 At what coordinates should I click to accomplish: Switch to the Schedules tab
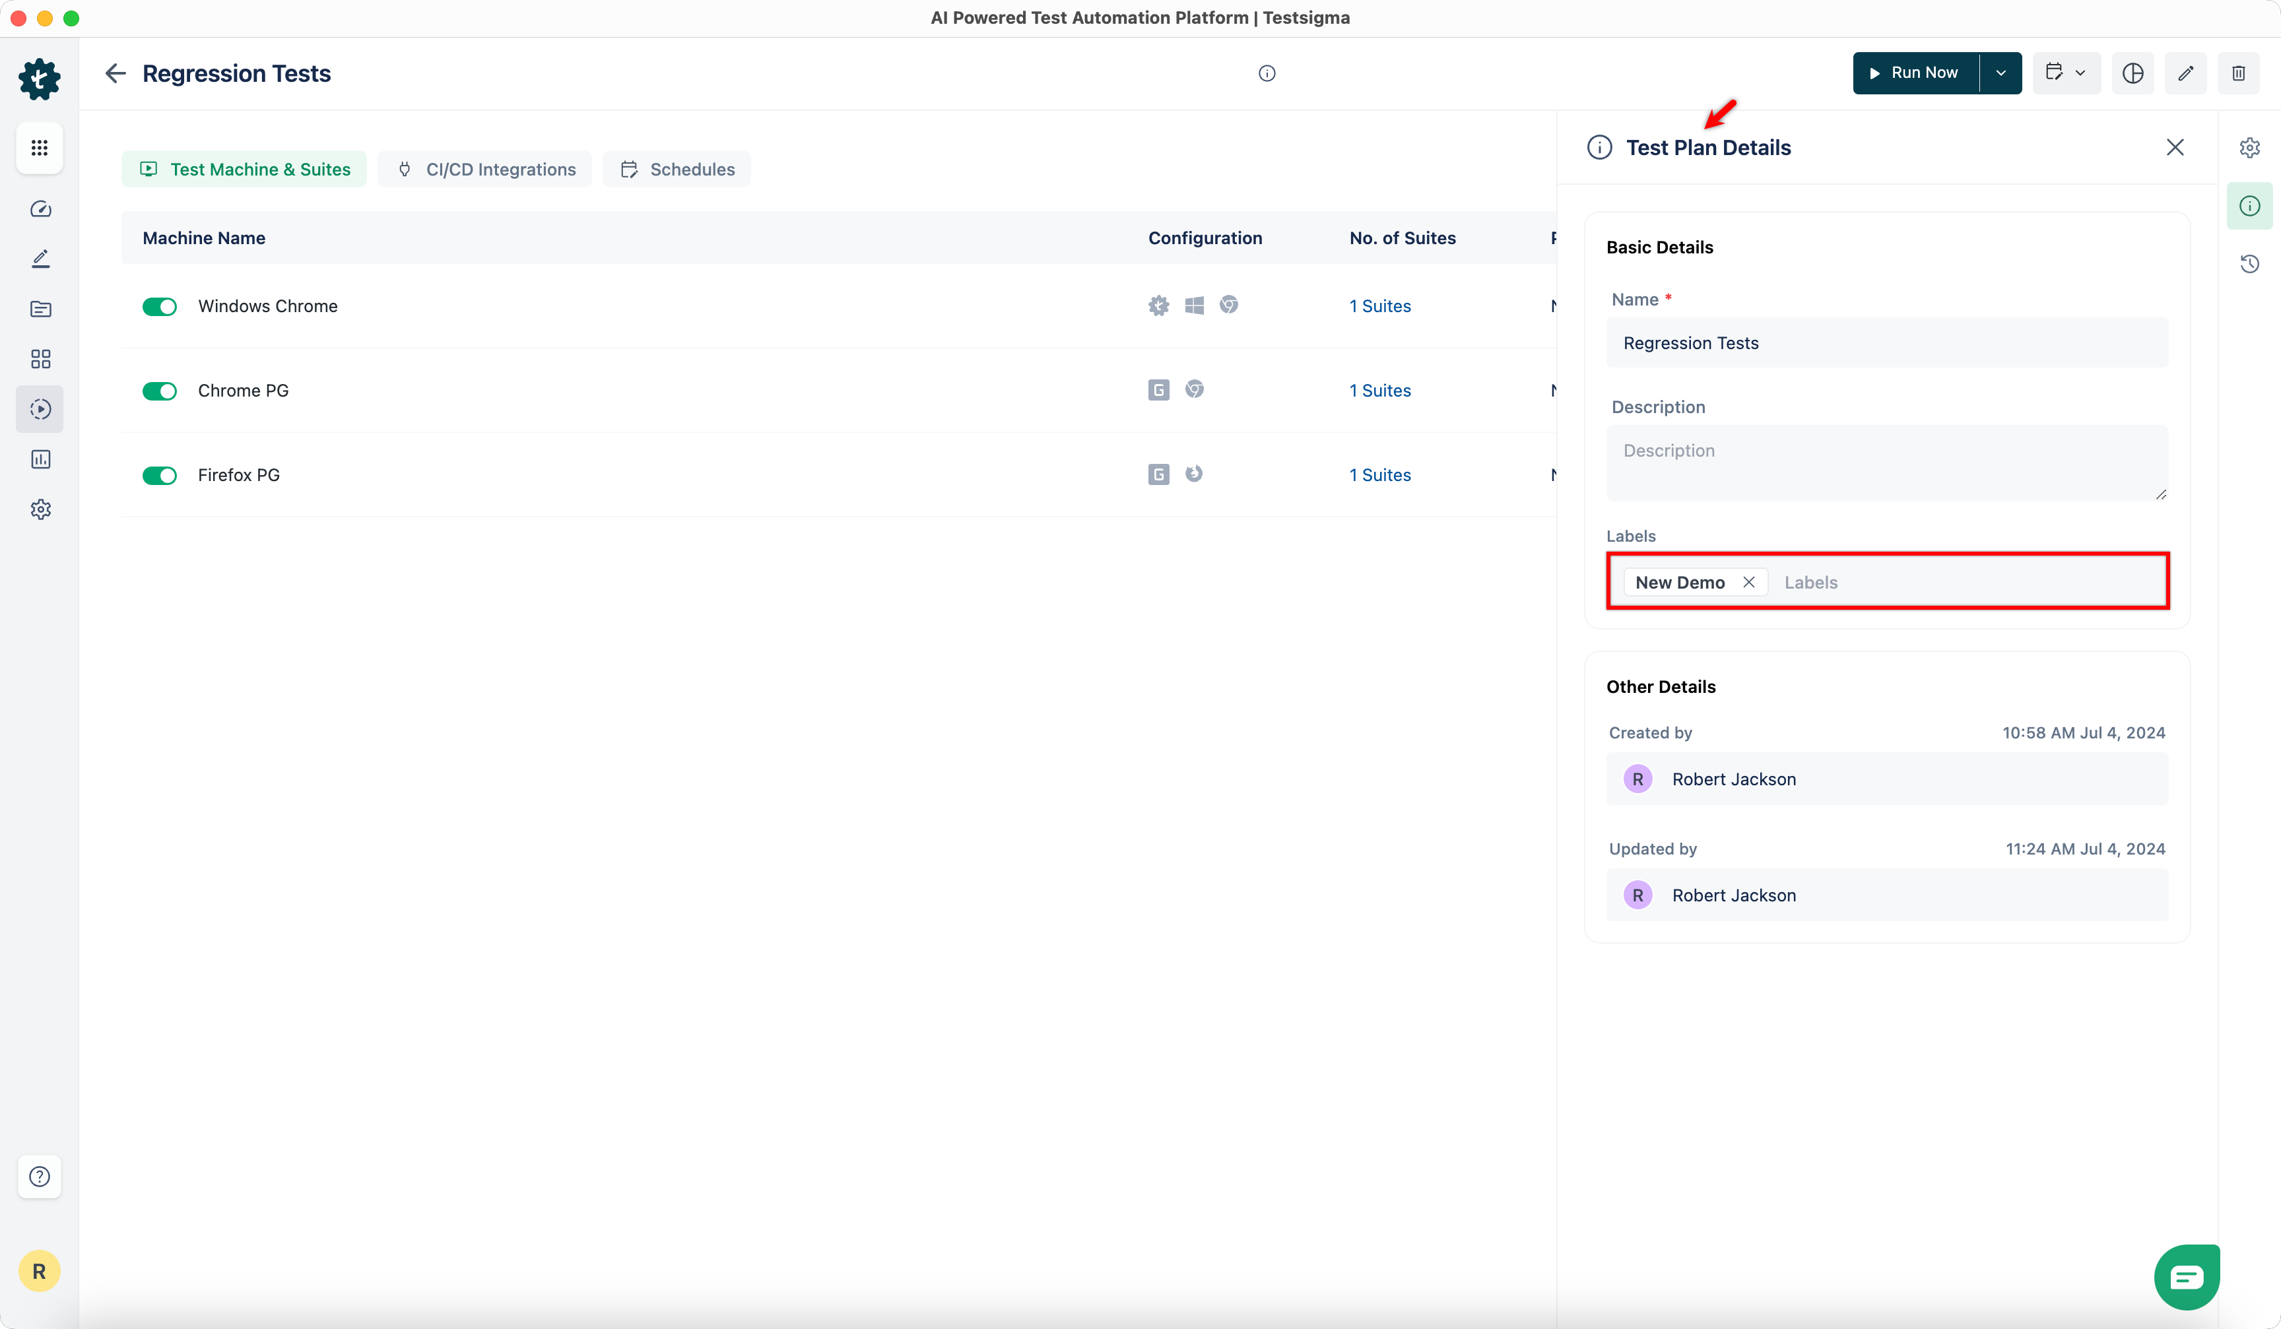coord(677,169)
